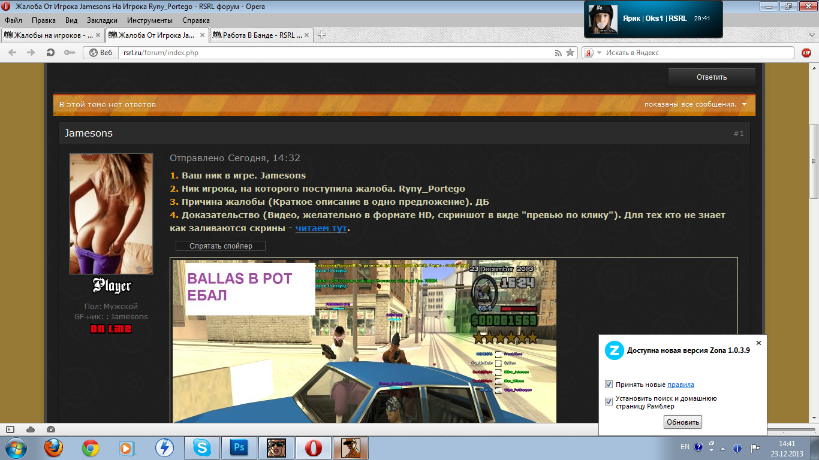Toggle the 'Принять новые правила' checkbox
819x460 pixels.
609,385
